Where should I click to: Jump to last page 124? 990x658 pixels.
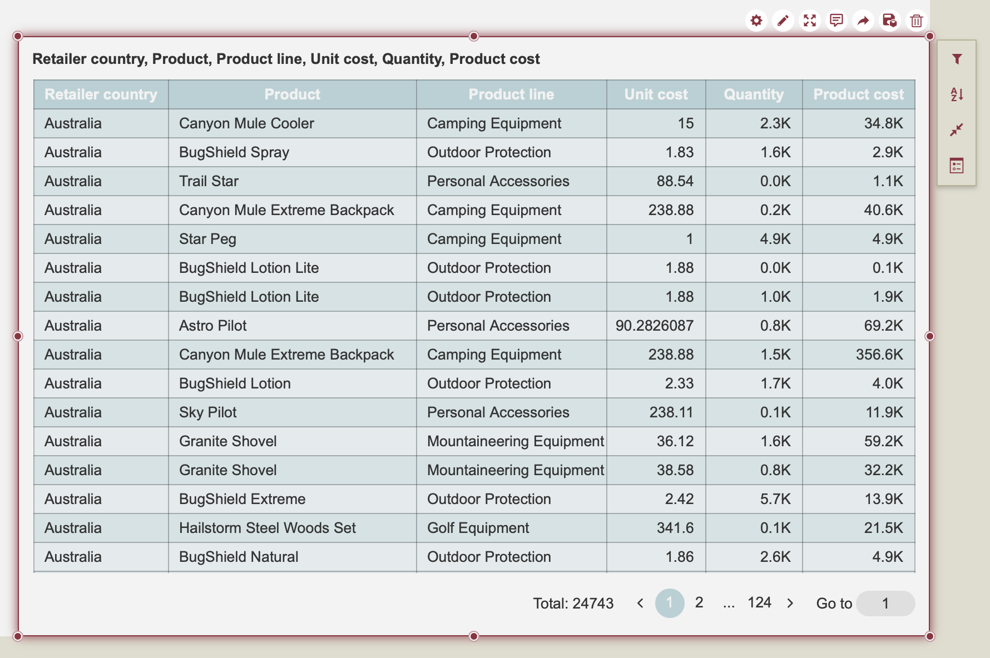pyautogui.click(x=759, y=603)
